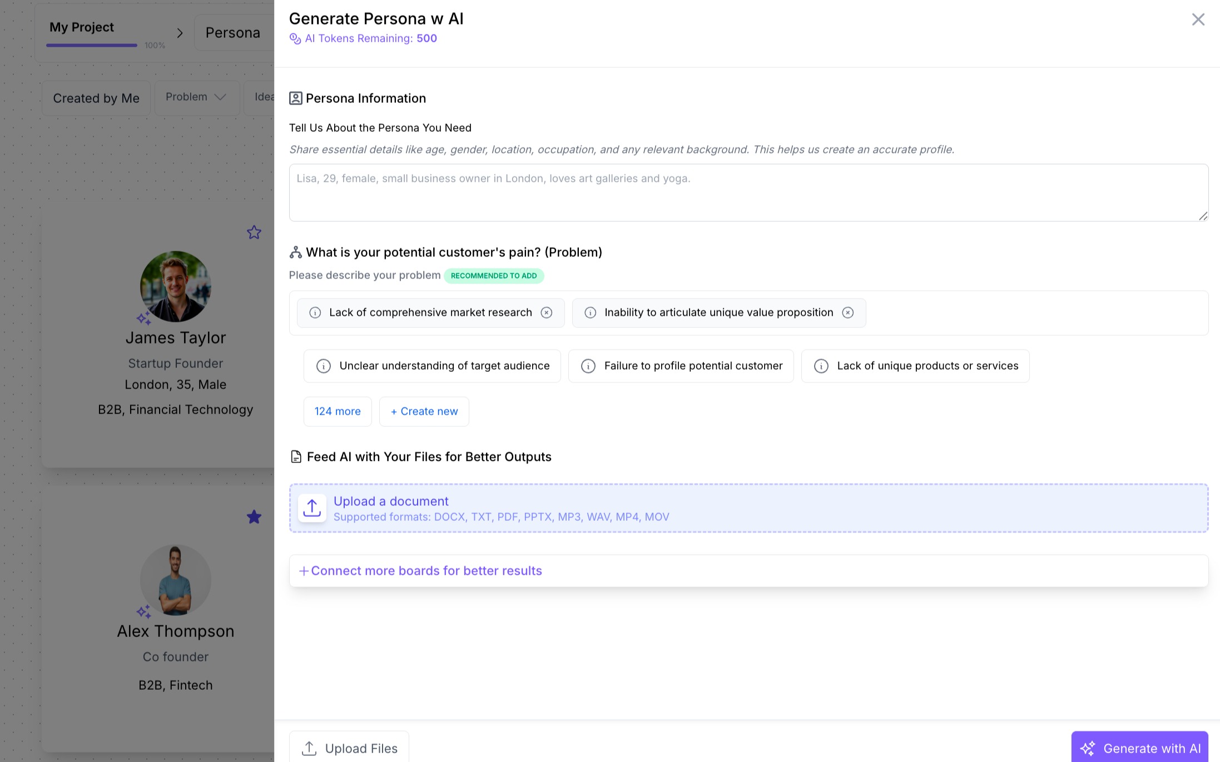Click info icon on 'Failure to profile potential customer'

point(588,366)
